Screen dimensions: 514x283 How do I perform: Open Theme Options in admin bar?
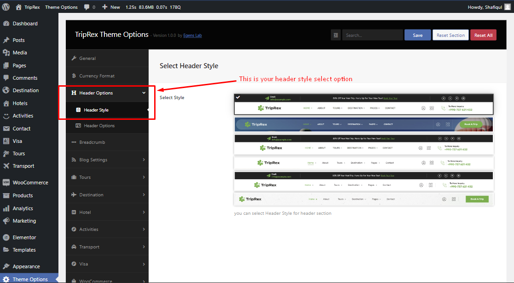pos(61,7)
